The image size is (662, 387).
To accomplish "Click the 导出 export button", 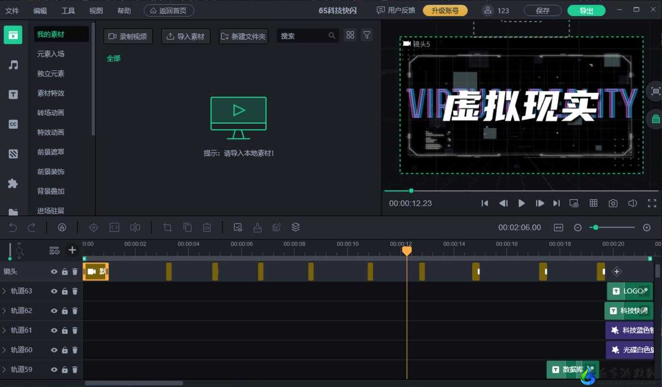I will 587,10.
